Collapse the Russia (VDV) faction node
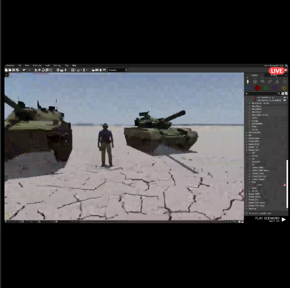This screenshot has width=290, height=288. 247,150
